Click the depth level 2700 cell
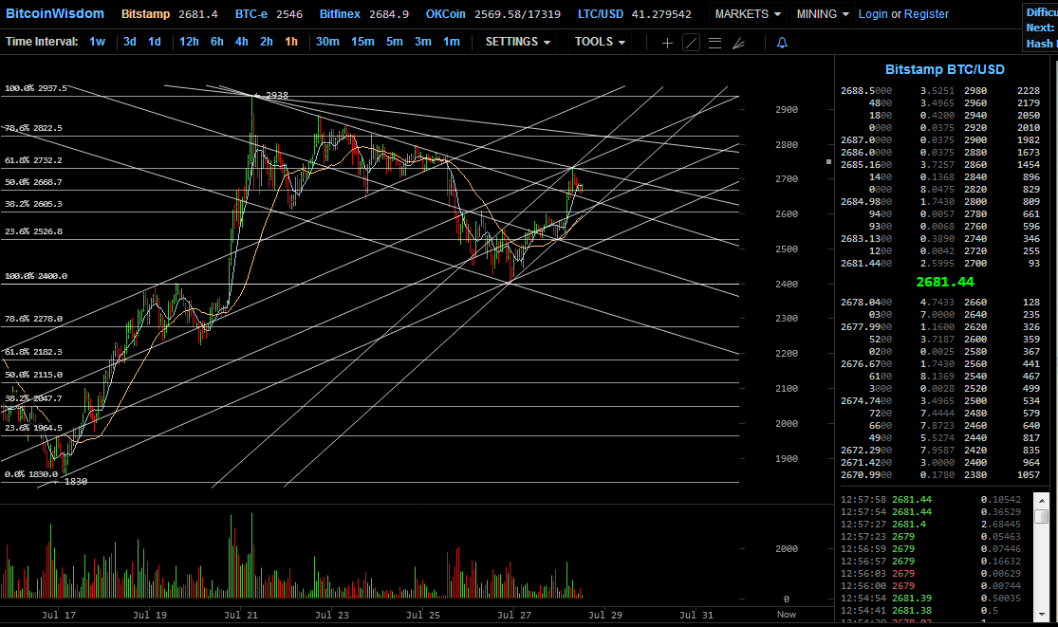Screen dimensions: 1058x627 975,263
